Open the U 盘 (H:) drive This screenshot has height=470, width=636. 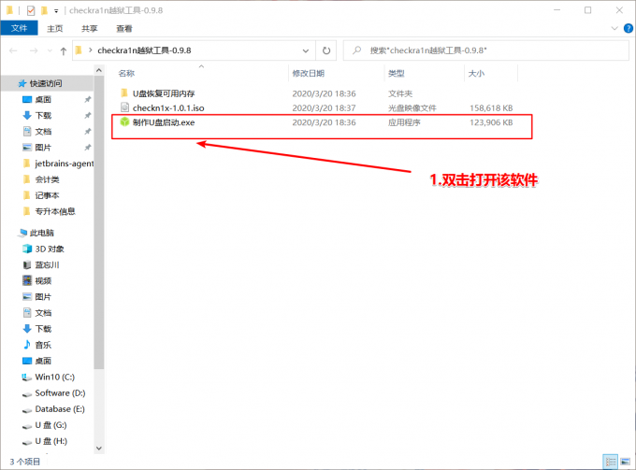pyautogui.click(x=51, y=441)
